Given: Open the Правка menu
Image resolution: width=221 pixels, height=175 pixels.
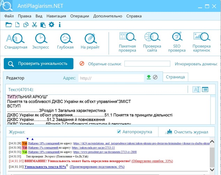Looking at the screenshot, I should click(24, 16).
